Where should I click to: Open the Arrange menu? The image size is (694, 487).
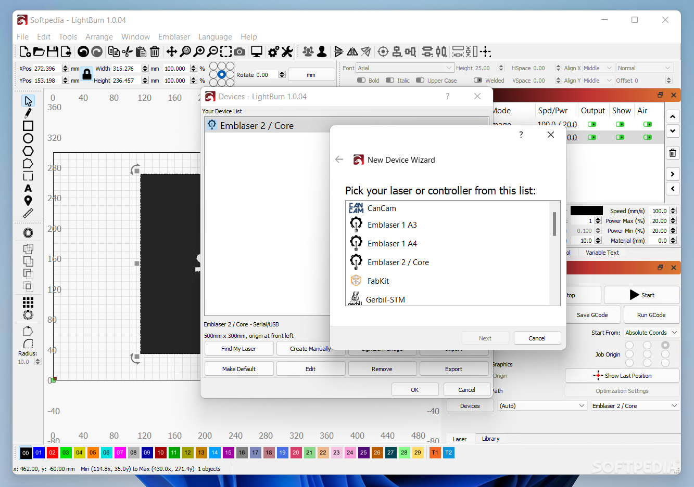[99, 37]
